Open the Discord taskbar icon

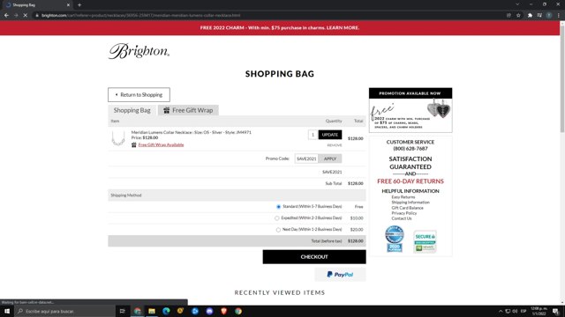click(209, 311)
